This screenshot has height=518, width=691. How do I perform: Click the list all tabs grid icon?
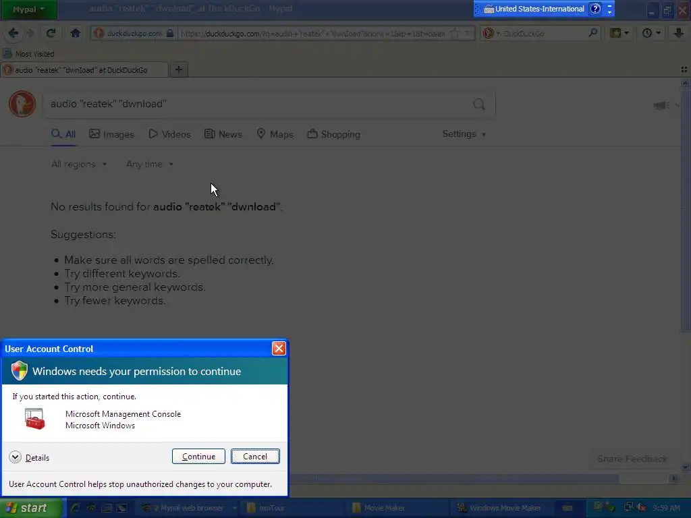coord(684,69)
